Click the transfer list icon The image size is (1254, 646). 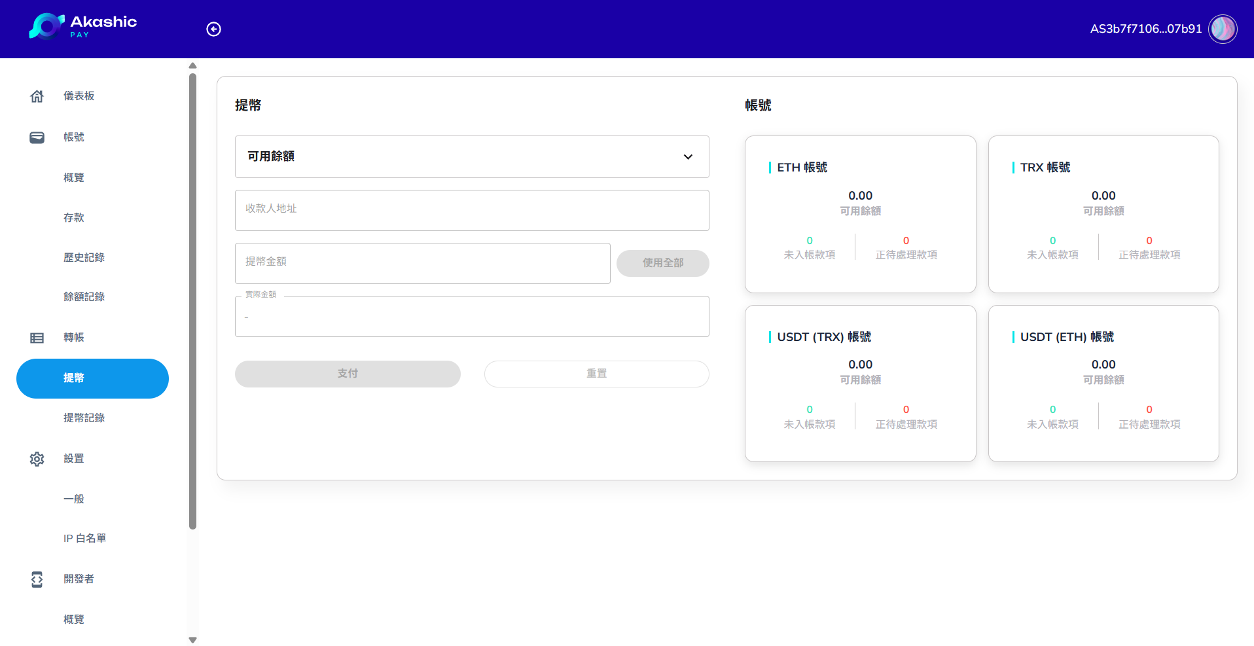coord(37,338)
